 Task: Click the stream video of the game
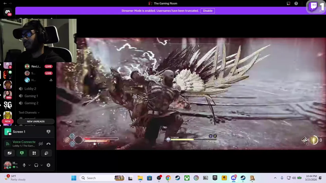coord(191,94)
